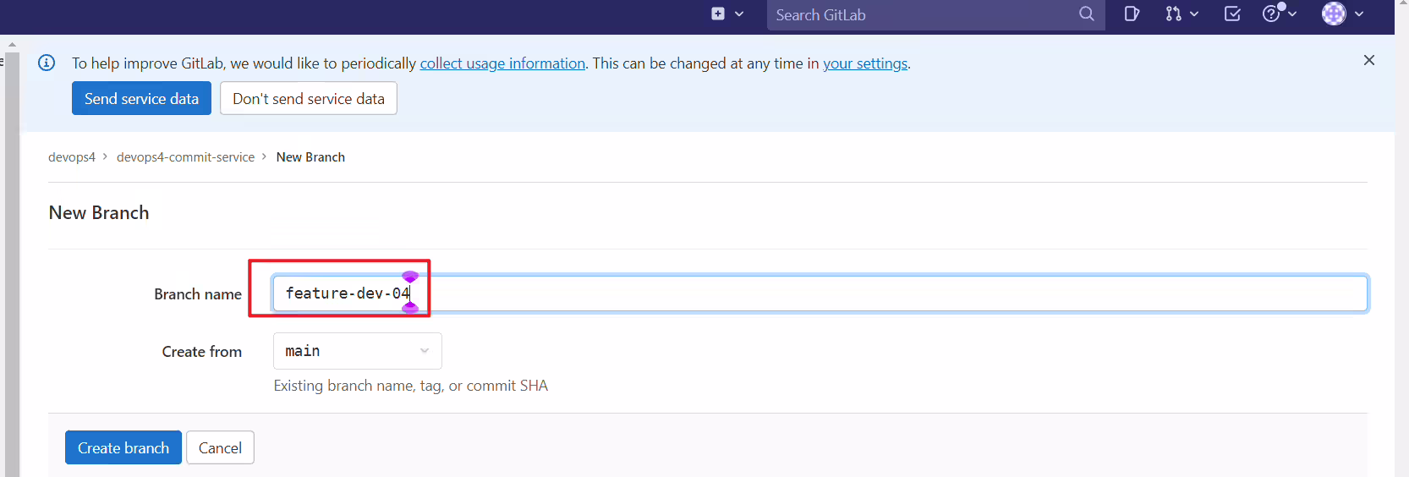Click the user avatar icon
The height and width of the screenshot is (477, 1409).
[1334, 14]
